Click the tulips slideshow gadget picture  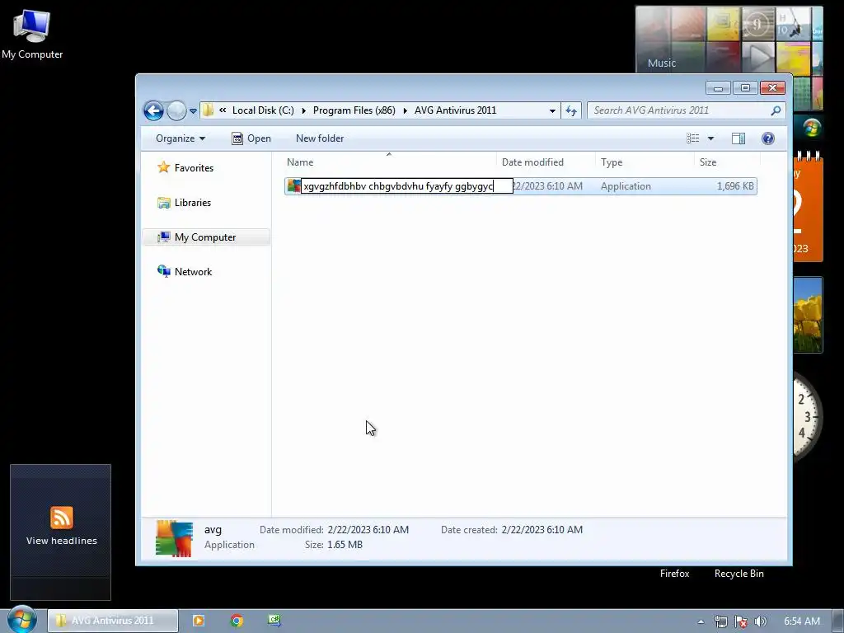pos(808,315)
